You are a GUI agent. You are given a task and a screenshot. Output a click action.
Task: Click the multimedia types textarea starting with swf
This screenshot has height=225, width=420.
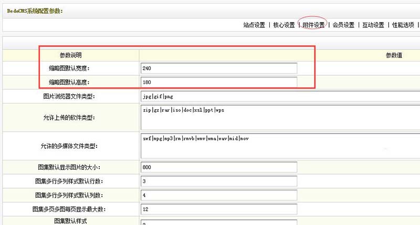tap(279, 145)
